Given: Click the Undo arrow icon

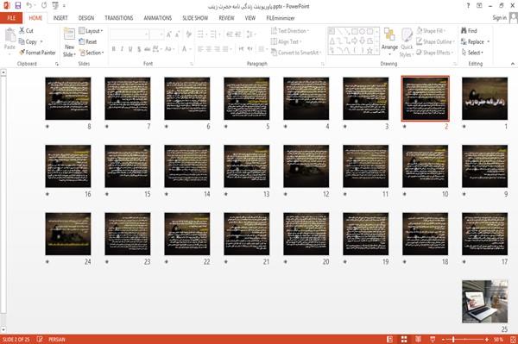Looking at the screenshot, I should (x=29, y=5).
